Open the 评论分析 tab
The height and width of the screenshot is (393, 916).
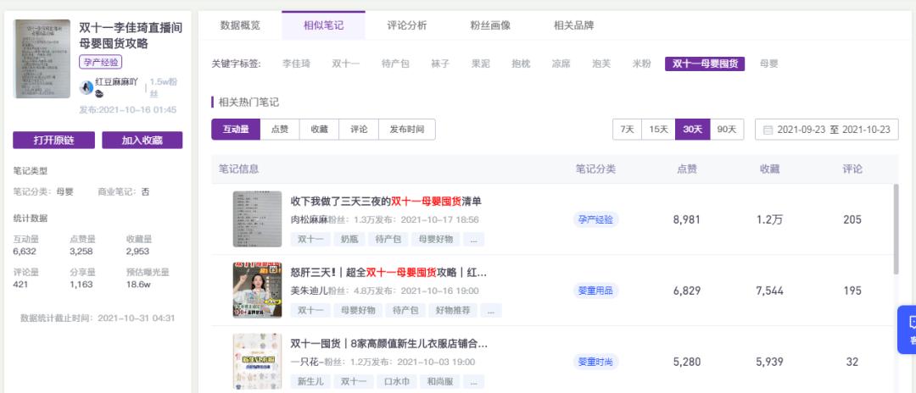(406, 25)
